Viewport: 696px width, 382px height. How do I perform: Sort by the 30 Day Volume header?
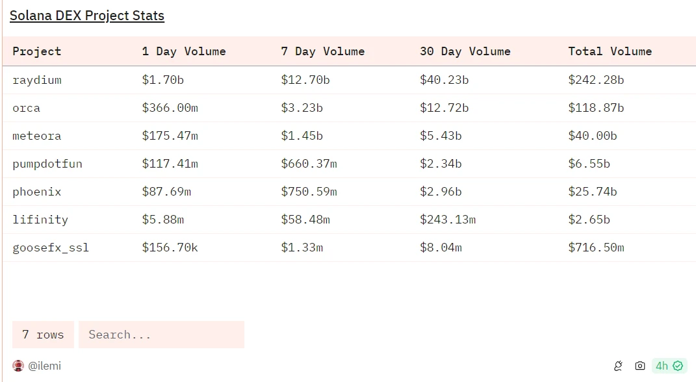tap(465, 51)
